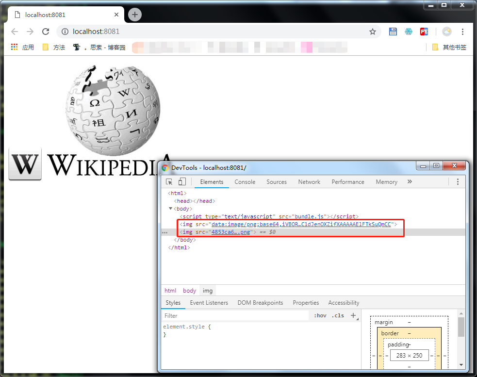Toggle the :hov element state panel
This screenshot has height=377, width=477.
tap(320, 315)
